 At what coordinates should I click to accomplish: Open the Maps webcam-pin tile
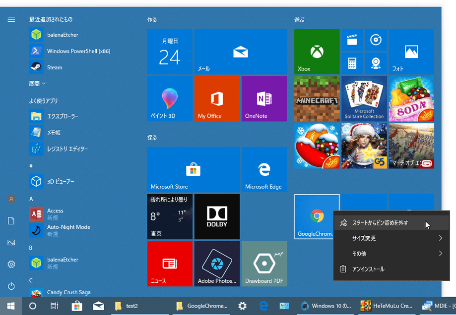coord(376,63)
